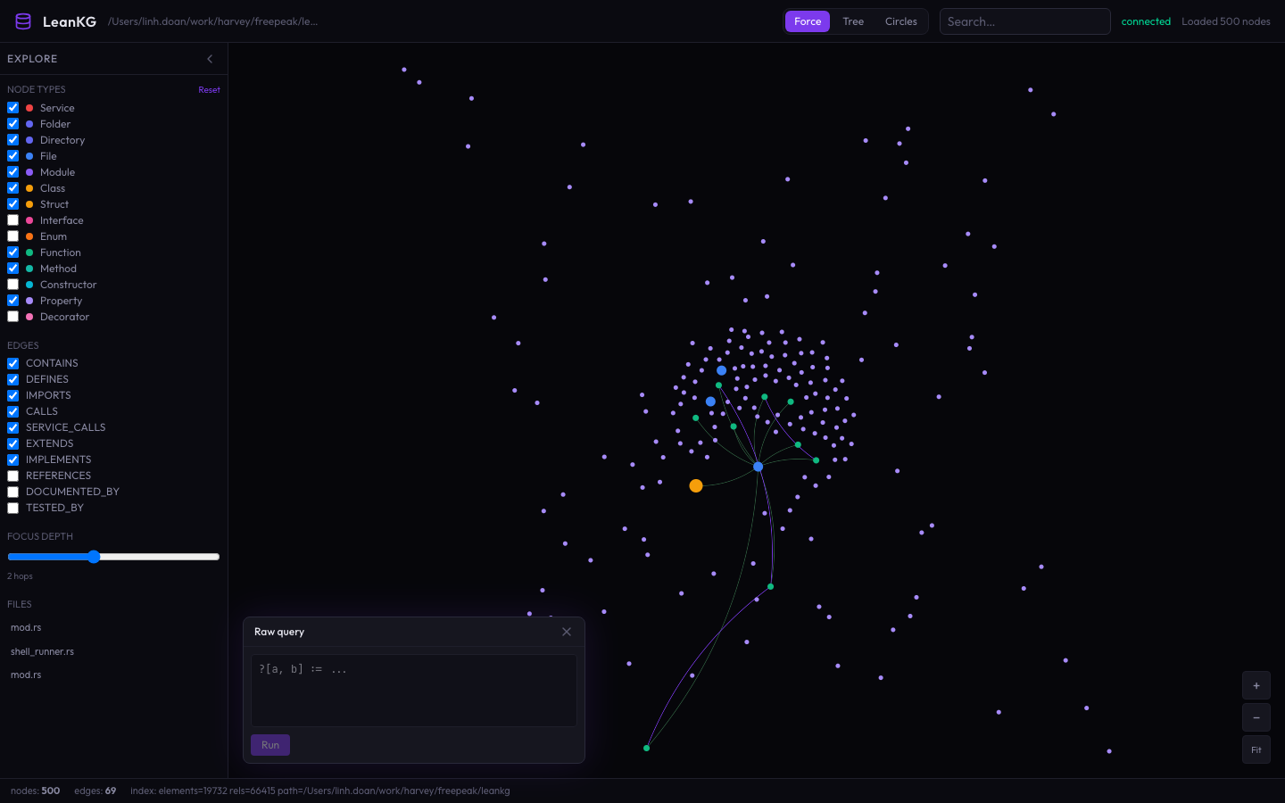Click the 'Loaded 500 nodes' status
Image resolution: width=1285 pixels, height=803 pixels.
coord(1226,21)
